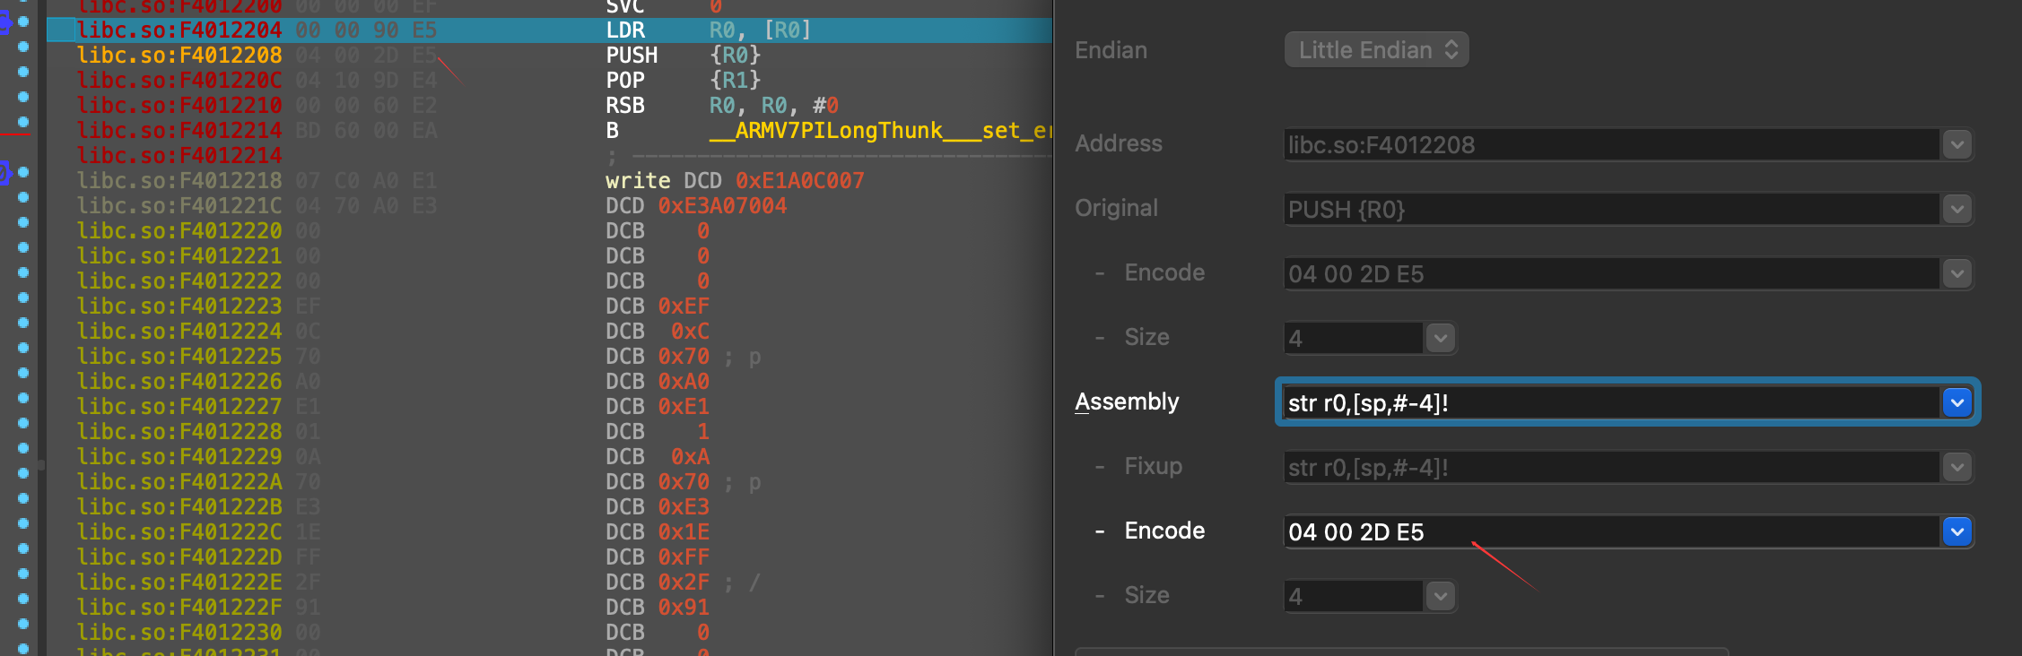Click the editable Encode field below Fixup
Viewport: 2022px width, 656px height.
coord(1610,532)
